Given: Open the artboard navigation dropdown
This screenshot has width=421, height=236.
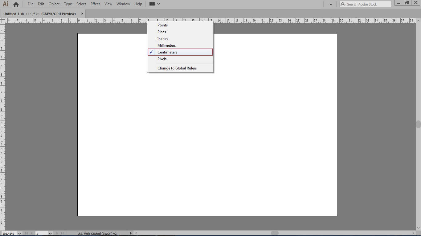Looking at the screenshot, I should (50, 234).
